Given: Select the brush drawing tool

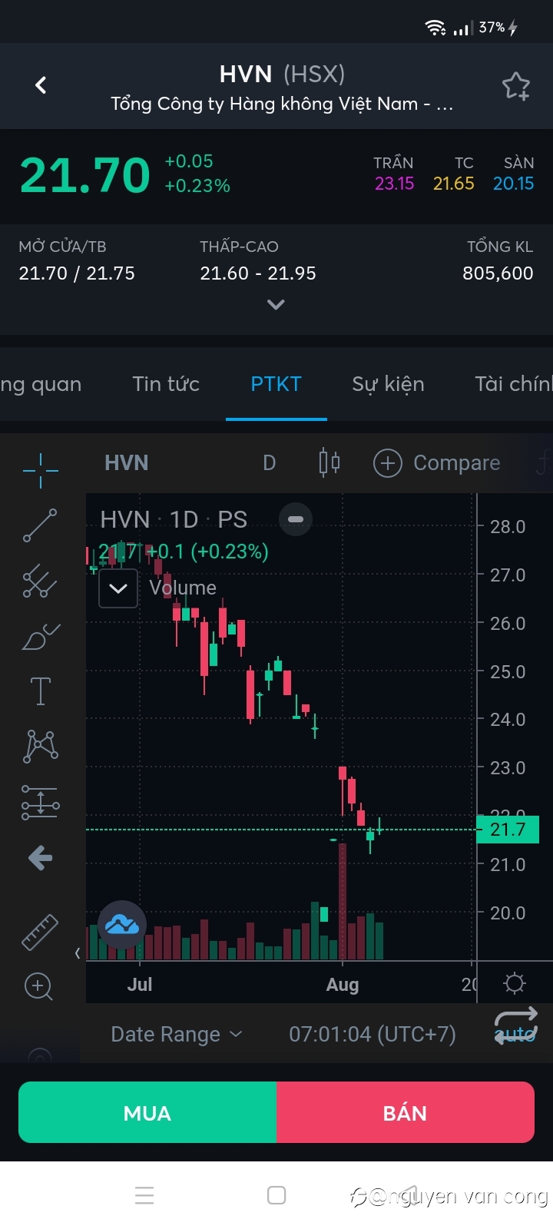Looking at the screenshot, I should point(41,637).
